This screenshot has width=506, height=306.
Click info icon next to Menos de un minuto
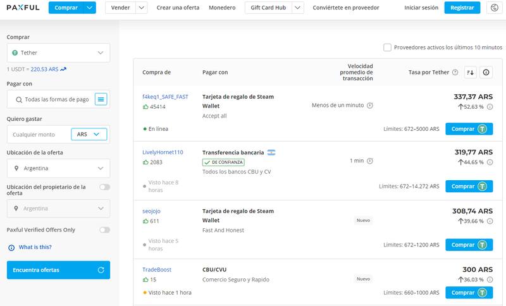point(370,106)
